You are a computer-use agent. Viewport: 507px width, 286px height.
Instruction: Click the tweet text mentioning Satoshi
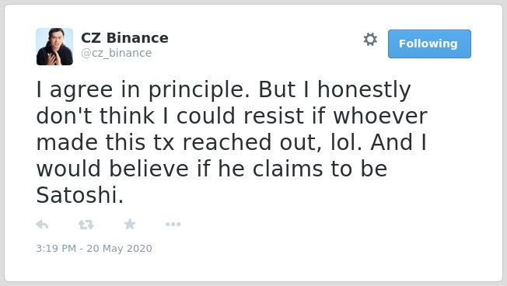232,142
